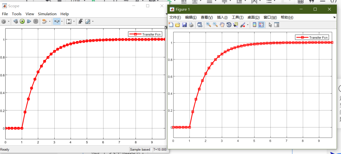The image size is (341, 154).
Task: Expand the Scale Axes dropdown arrow
Action: click(74, 21)
